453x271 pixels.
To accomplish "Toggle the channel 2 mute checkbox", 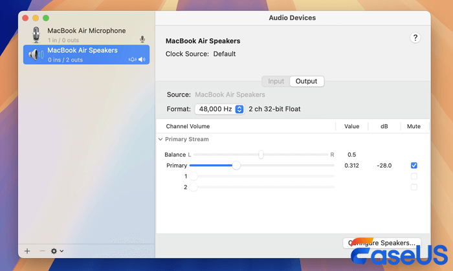I will pyautogui.click(x=414, y=187).
